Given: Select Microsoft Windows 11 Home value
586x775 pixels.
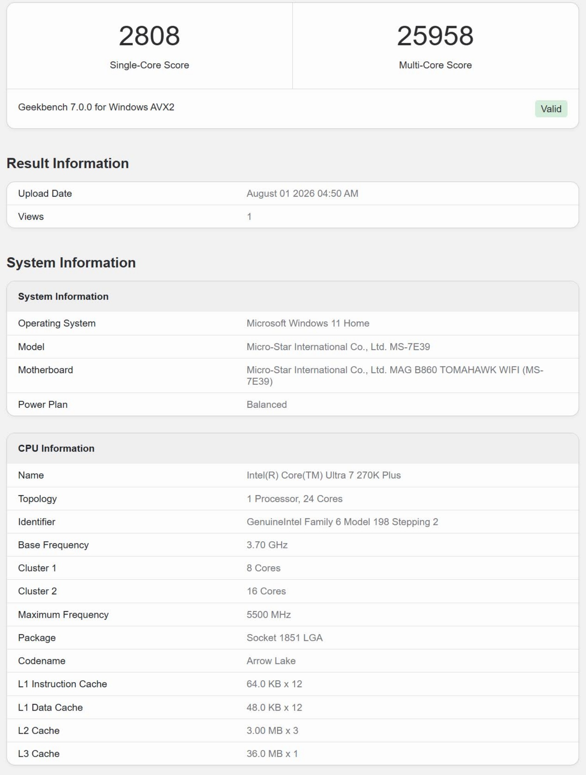Looking at the screenshot, I should [x=308, y=323].
